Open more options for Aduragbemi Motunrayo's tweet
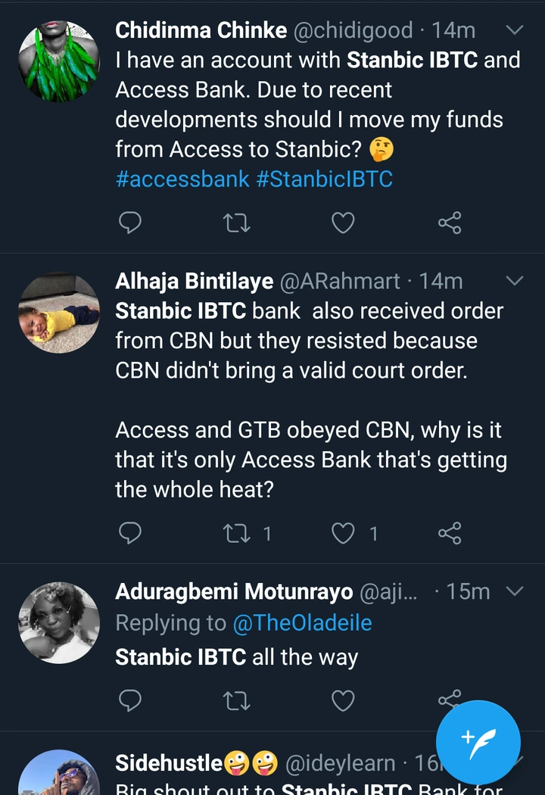The image size is (545, 795). [514, 591]
